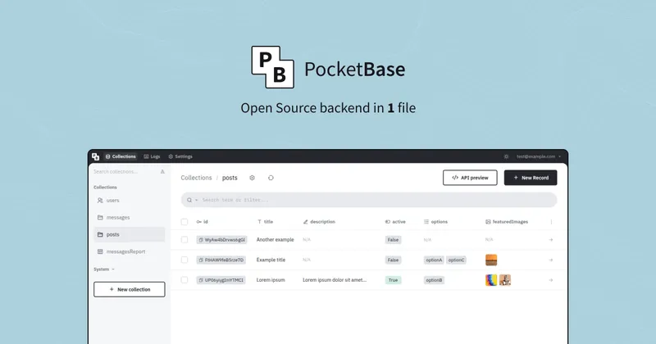Click the Lorem ipsum dolor sit amet description
656x344 pixels.
coord(335,279)
